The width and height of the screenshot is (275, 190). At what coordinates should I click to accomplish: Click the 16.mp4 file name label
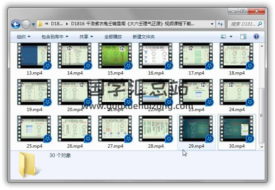[x=156, y=73]
